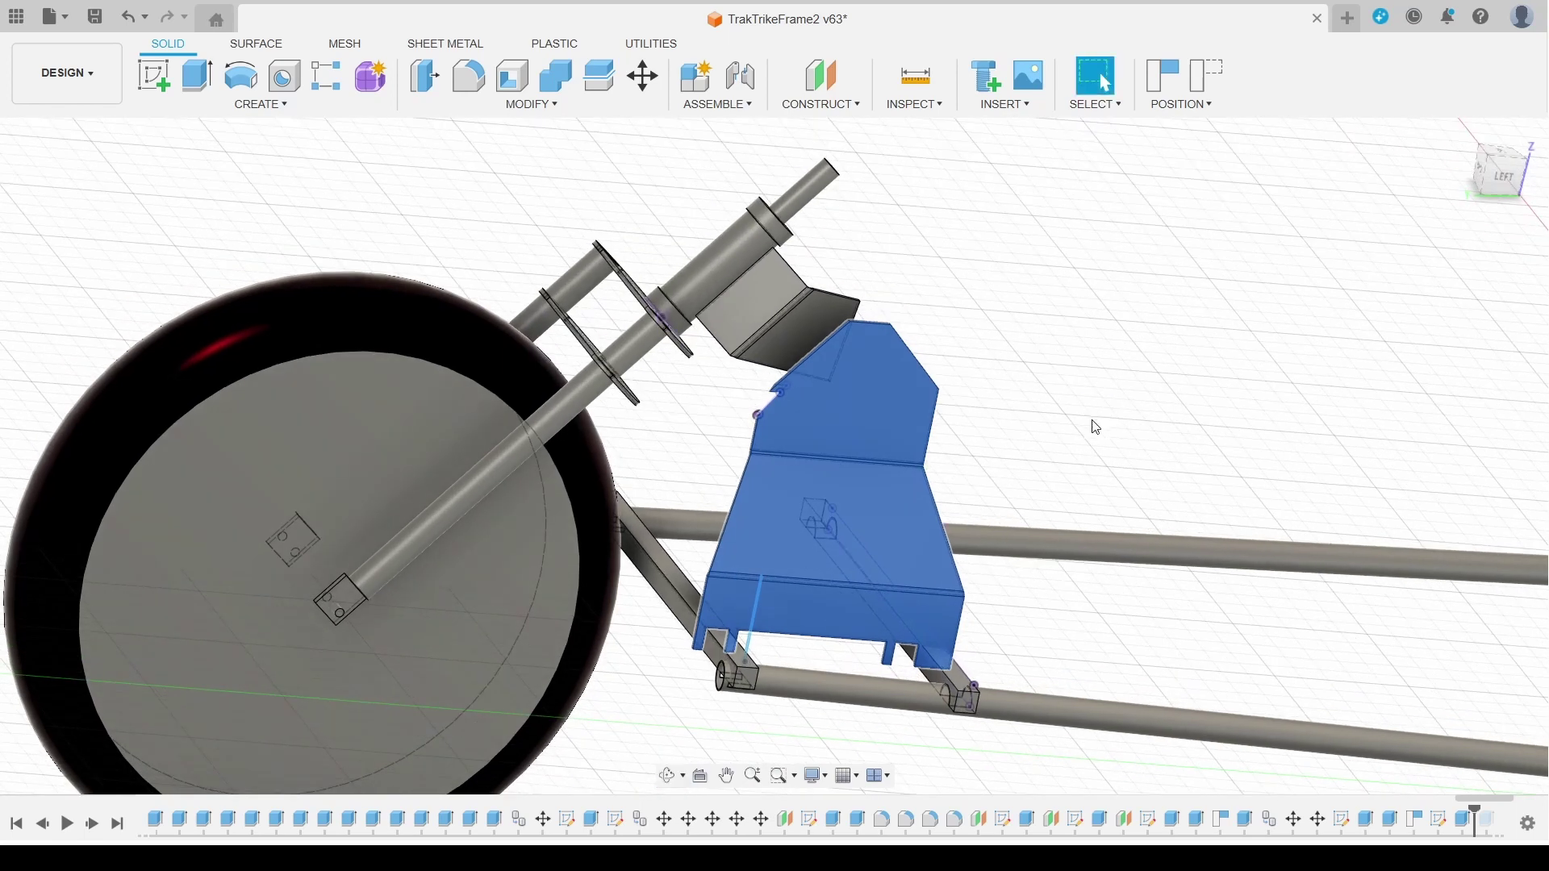
Task: Open the DESIGN workspace dropdown
Action: 67,73
